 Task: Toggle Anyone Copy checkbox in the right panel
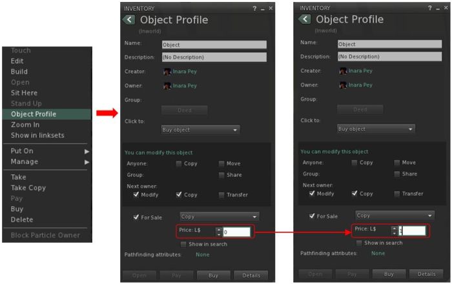point(354,163)
